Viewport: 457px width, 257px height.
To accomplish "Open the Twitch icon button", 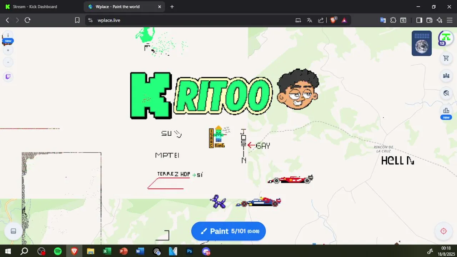I will 8,76.
